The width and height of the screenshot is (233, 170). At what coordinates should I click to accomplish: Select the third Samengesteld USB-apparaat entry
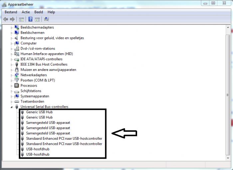pos(48,133)
